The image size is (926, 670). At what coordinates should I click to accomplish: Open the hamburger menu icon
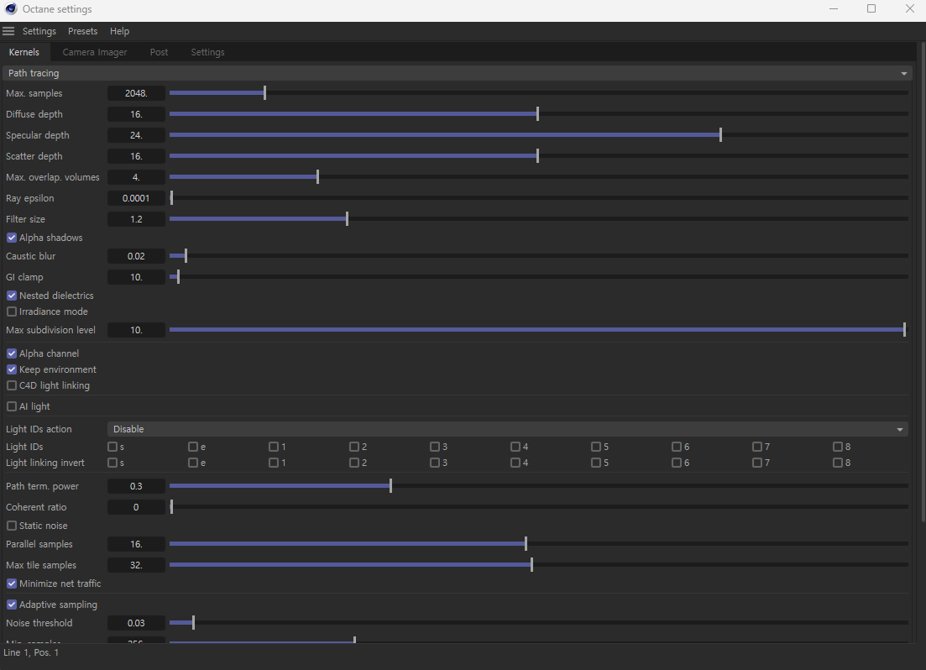pyautogui.click(x=8, y=31)
